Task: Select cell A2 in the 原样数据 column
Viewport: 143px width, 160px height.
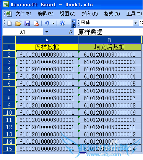Action: 47,54
